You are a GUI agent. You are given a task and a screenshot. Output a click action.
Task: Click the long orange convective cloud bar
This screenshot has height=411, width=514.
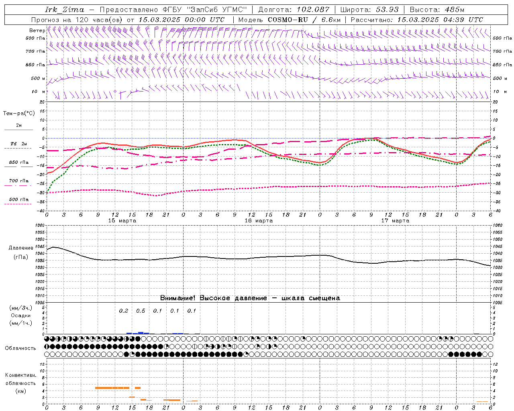(x=112, y=388)
